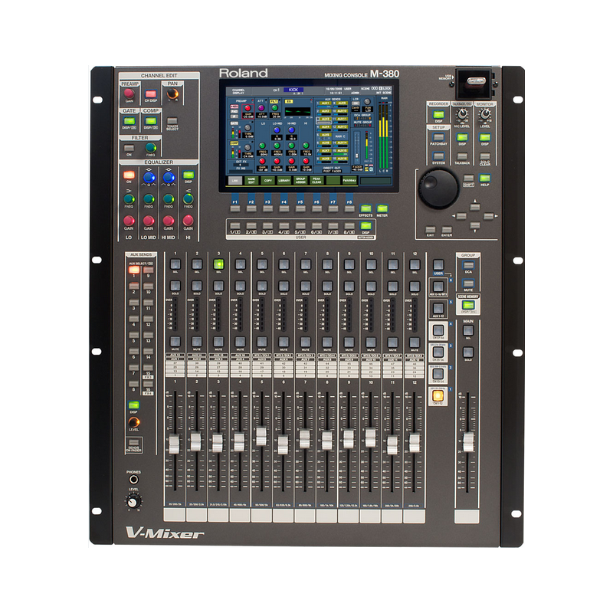Select AUX SELECT 9 button
Screen dimensions: 613x613
pos(148,270)
